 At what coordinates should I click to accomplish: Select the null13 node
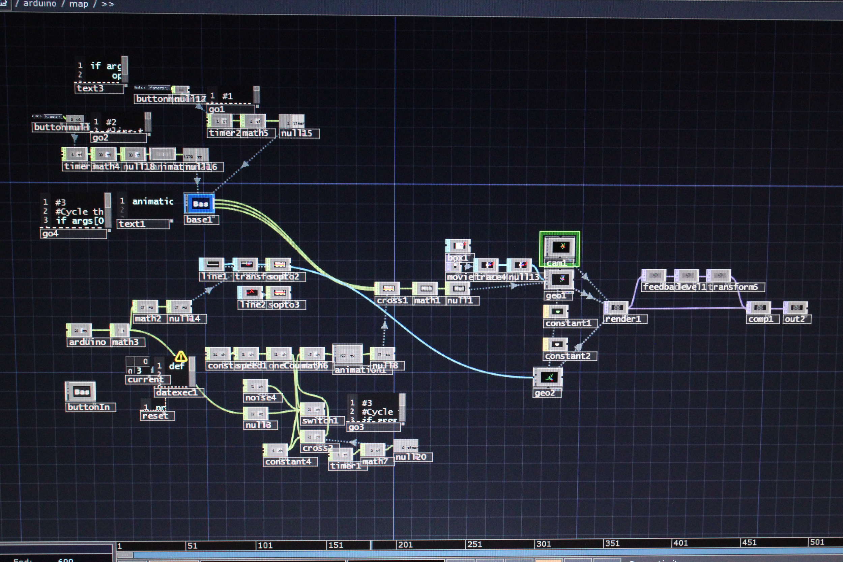pos(519,265)
